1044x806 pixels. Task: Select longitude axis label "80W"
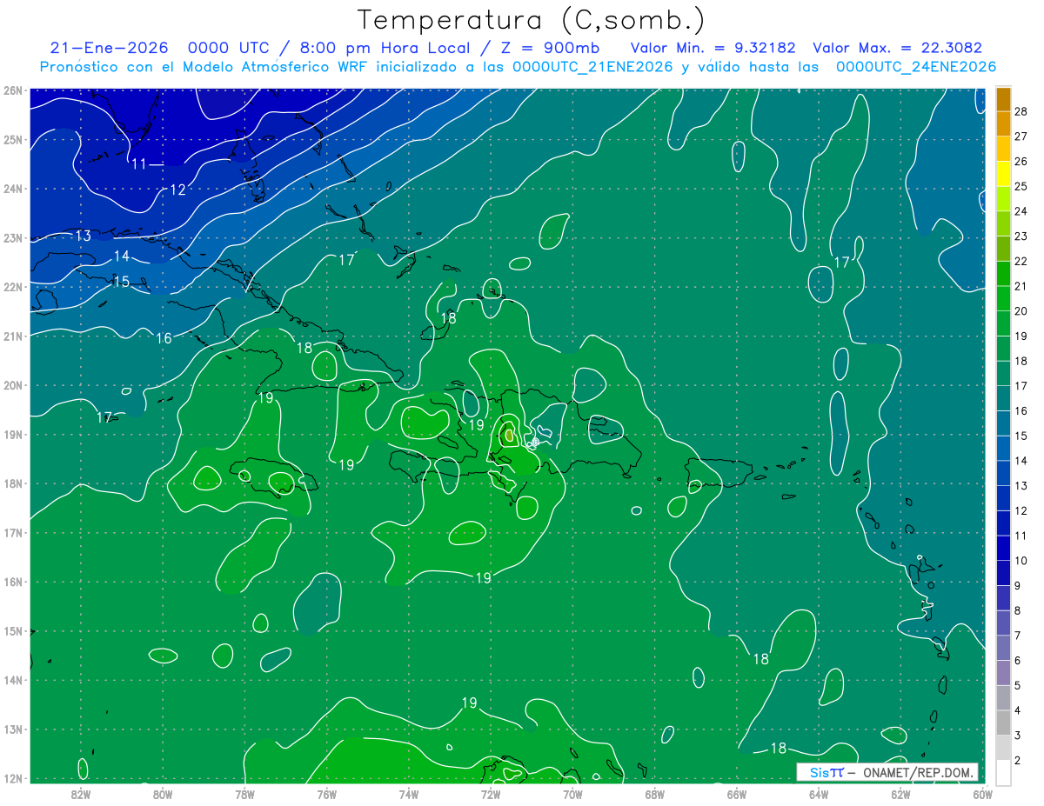point(163,794)
